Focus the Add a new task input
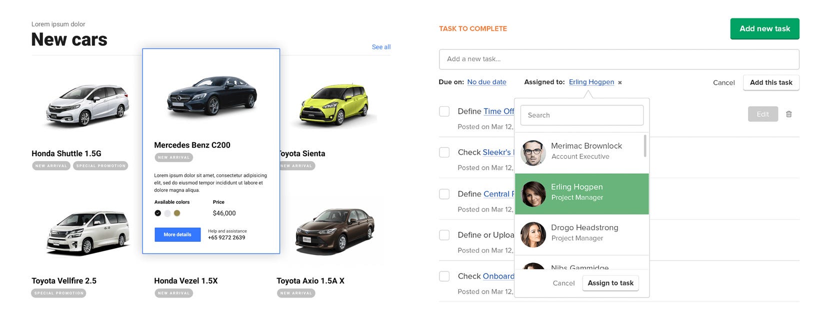The image size is (830, 320). click(619, 59)
